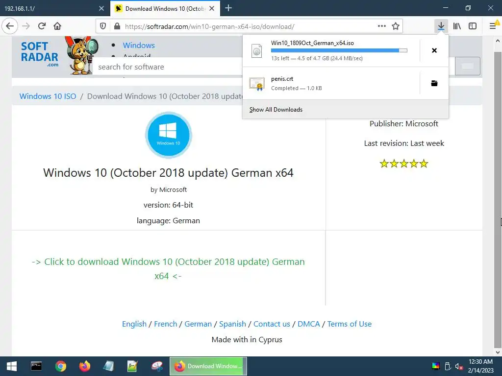Click to download Windows 10 German x64
The image size is (502, 376).
tap(168, 269)
